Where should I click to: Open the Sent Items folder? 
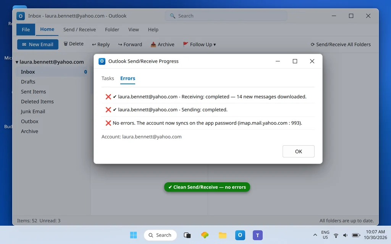(34, 91)
